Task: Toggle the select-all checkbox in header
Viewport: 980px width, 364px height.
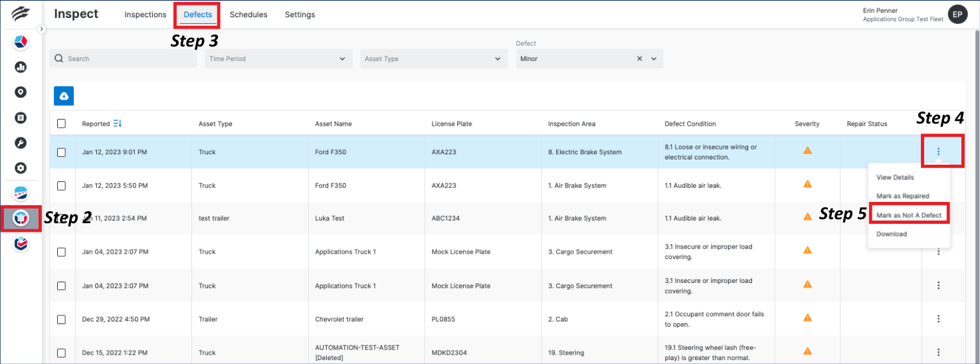Action: [62, 124]
